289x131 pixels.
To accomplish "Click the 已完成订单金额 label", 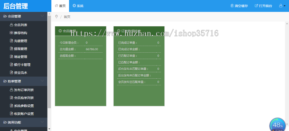I will 129,49.
